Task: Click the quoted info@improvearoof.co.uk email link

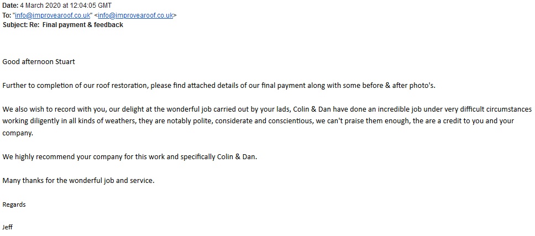Action: click(53, 15)
